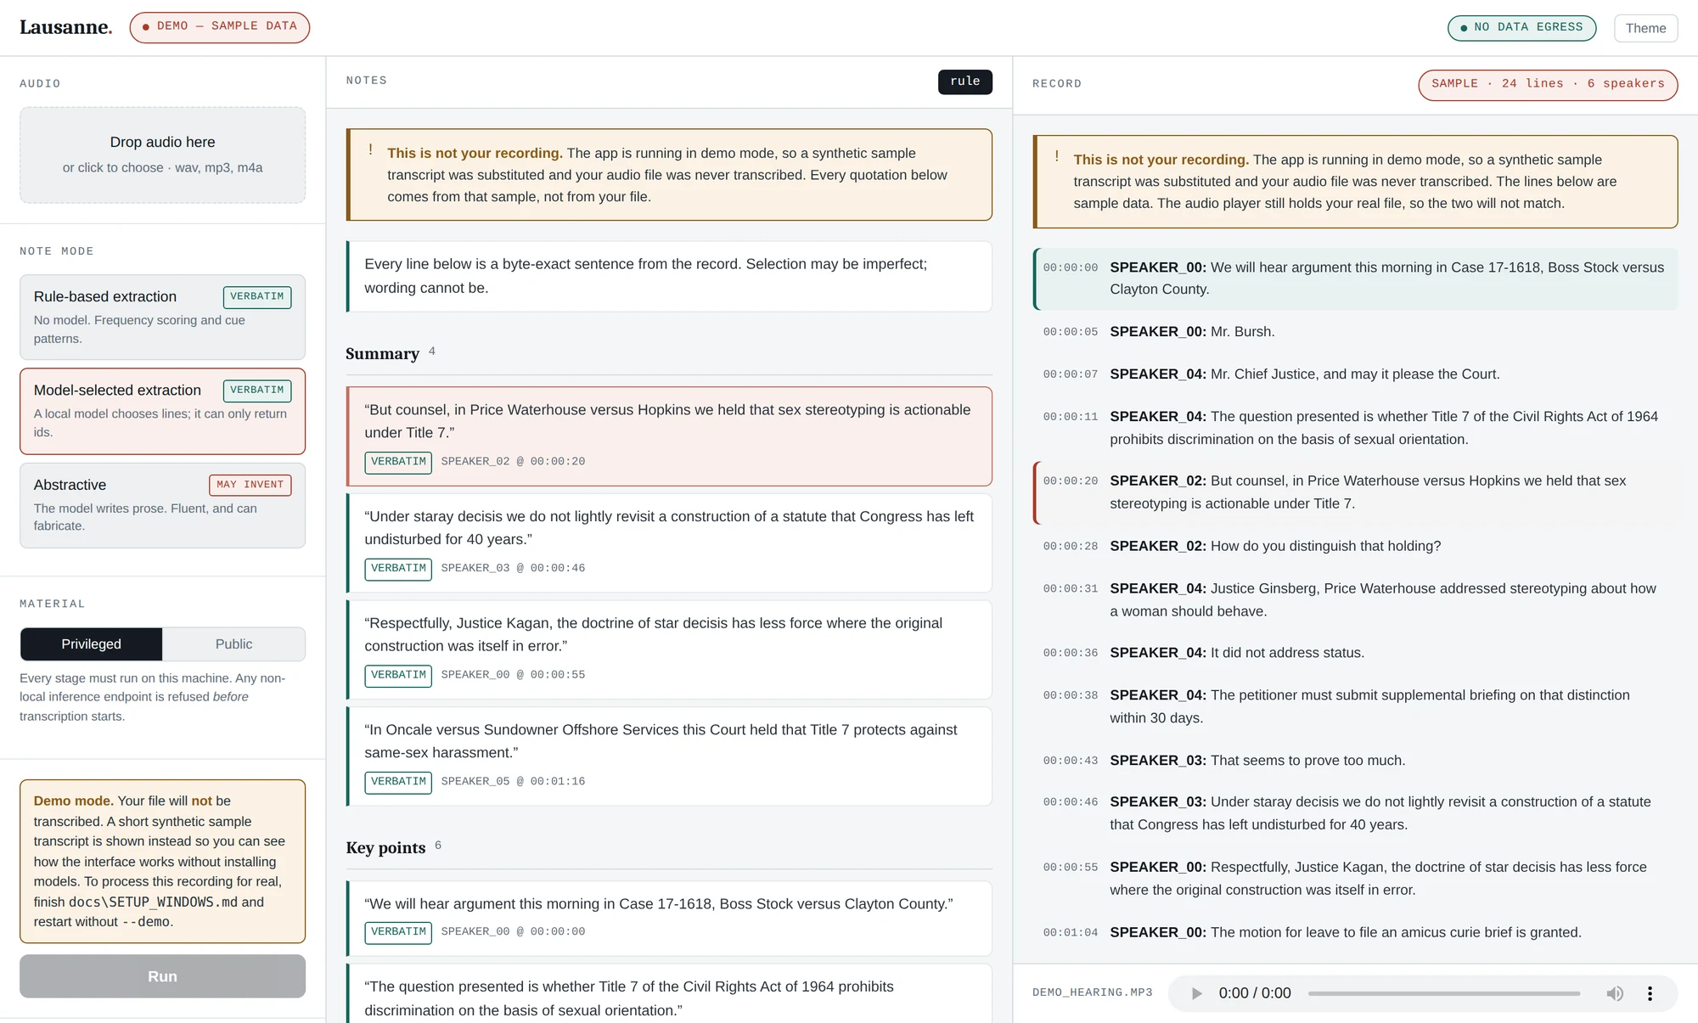
Task: Click the 00:00:20 timestamp in the record
Action: pyautogui.click(x=1070, y=481)
